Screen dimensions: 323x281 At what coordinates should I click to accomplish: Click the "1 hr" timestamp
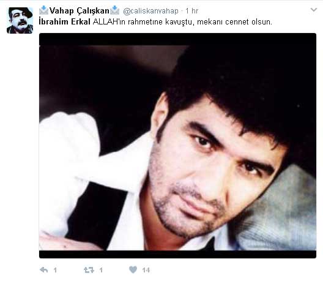[191, 11]
